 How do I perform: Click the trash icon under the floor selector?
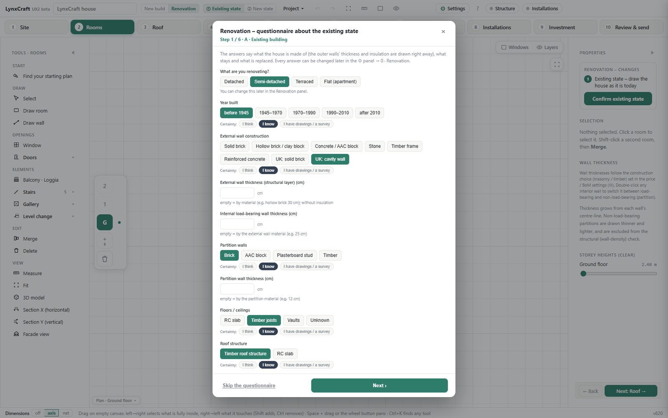105,259
